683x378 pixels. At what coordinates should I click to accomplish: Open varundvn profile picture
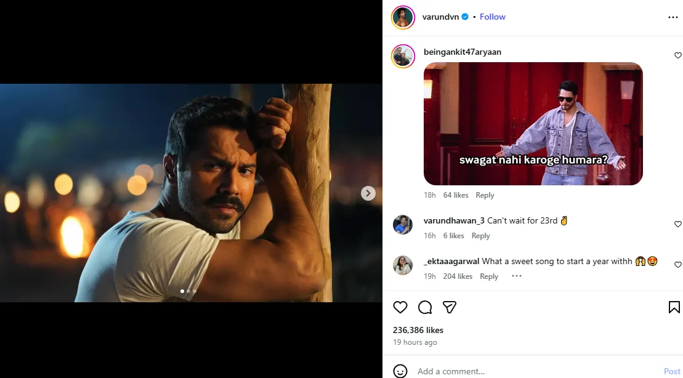coord(403,17)
